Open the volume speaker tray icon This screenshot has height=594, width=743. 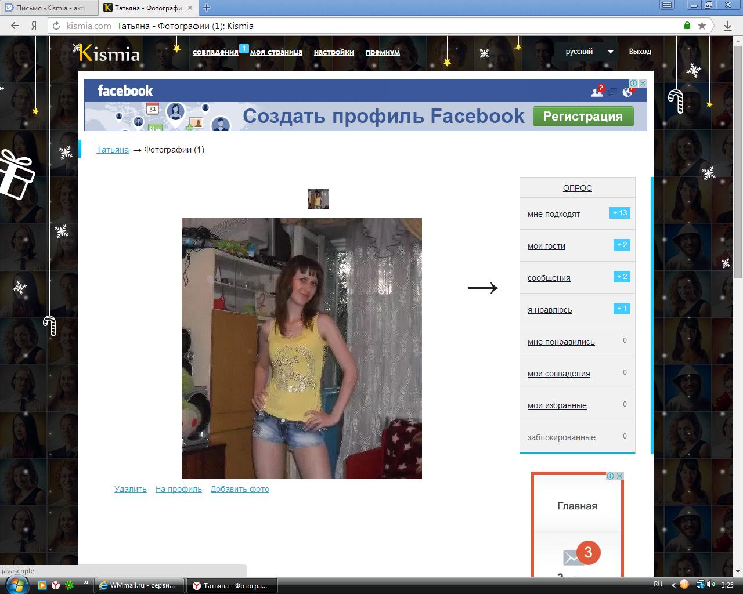point(712,585)
